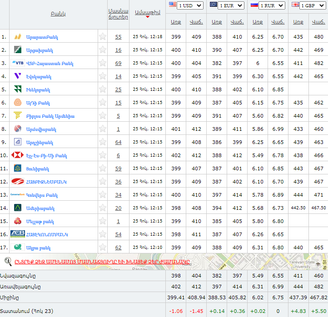
Task: Toggle favorite star for row 1 bank
Action: 103,37
